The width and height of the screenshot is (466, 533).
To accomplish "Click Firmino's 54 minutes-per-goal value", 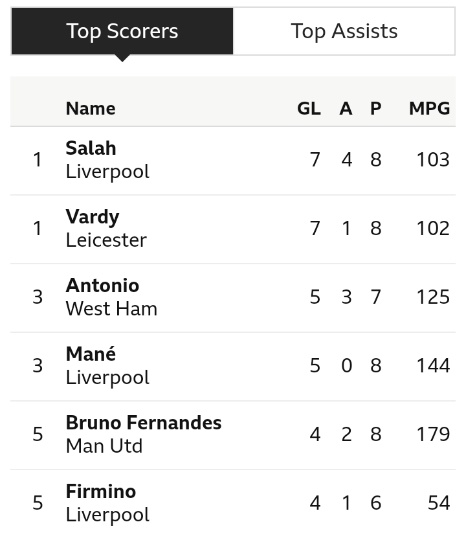I will [439, 503].
